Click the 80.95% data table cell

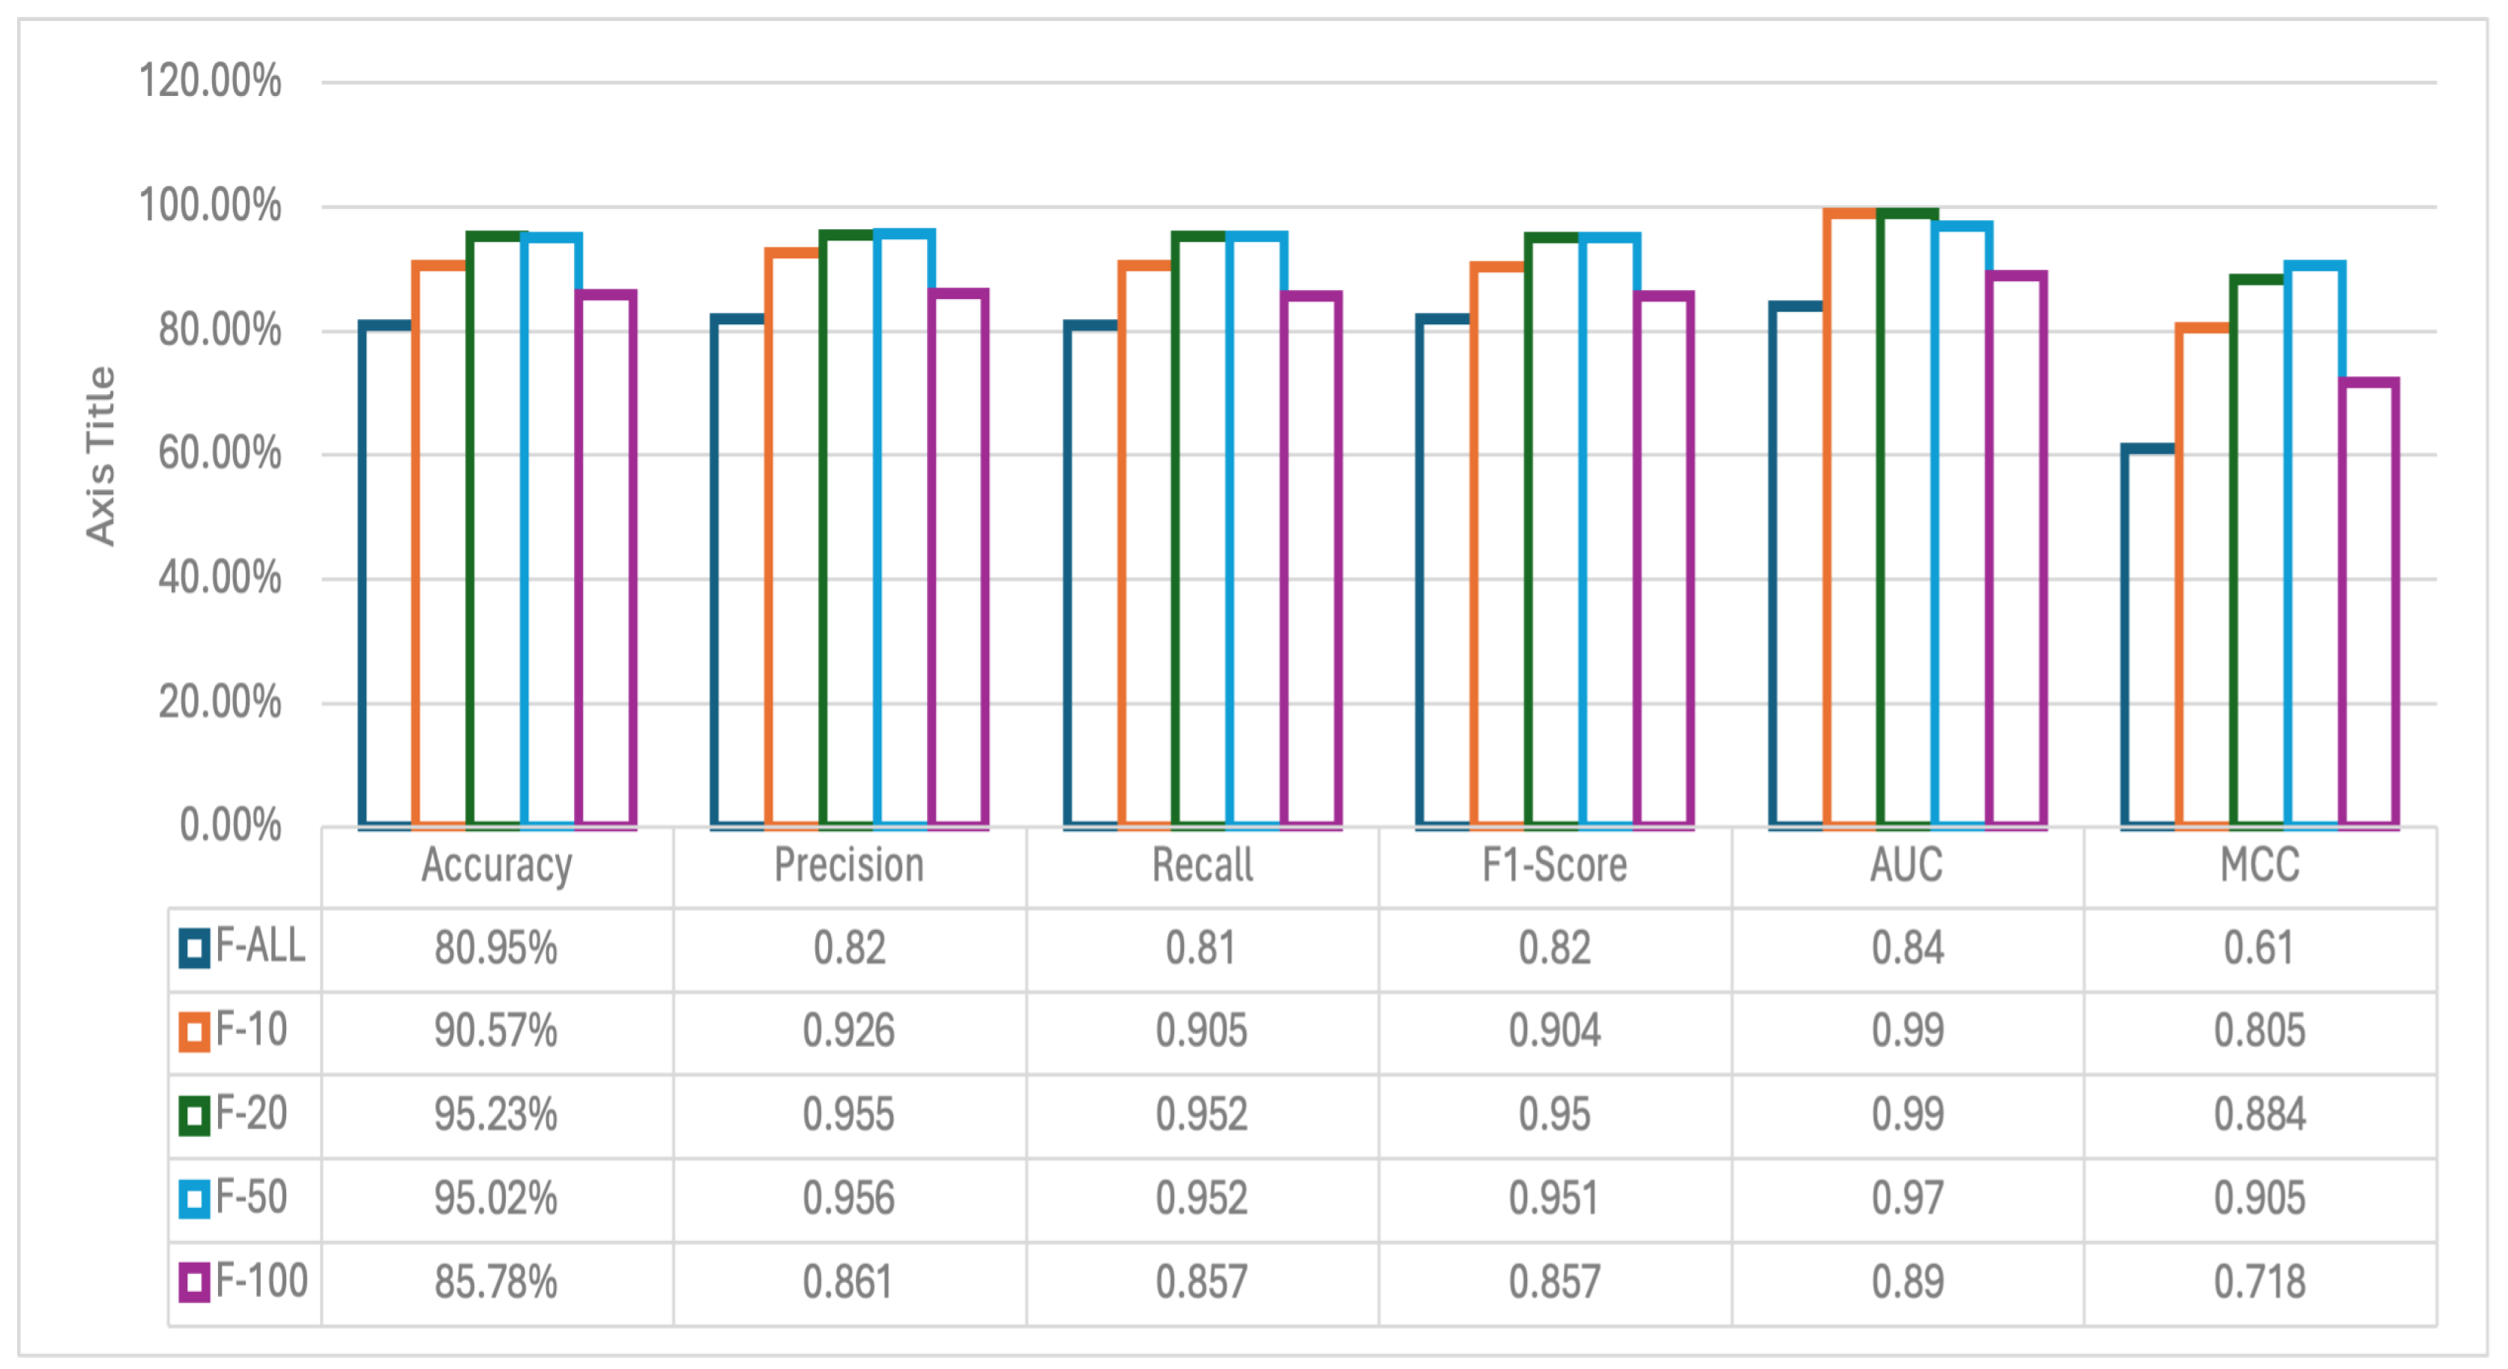pyautogui.click(x=497, y=949)
